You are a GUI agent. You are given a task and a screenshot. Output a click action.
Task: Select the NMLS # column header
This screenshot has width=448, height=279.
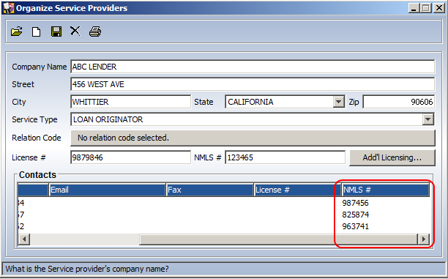tap(386, 190)
